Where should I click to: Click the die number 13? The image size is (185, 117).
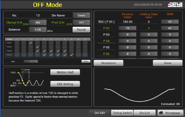(38, 16)
